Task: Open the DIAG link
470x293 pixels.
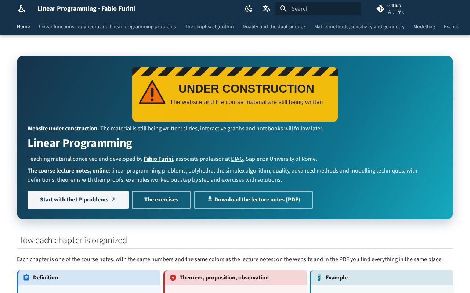Action: [x=237, y=159]
